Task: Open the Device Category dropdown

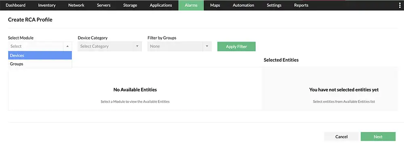Action: [110, 46]
